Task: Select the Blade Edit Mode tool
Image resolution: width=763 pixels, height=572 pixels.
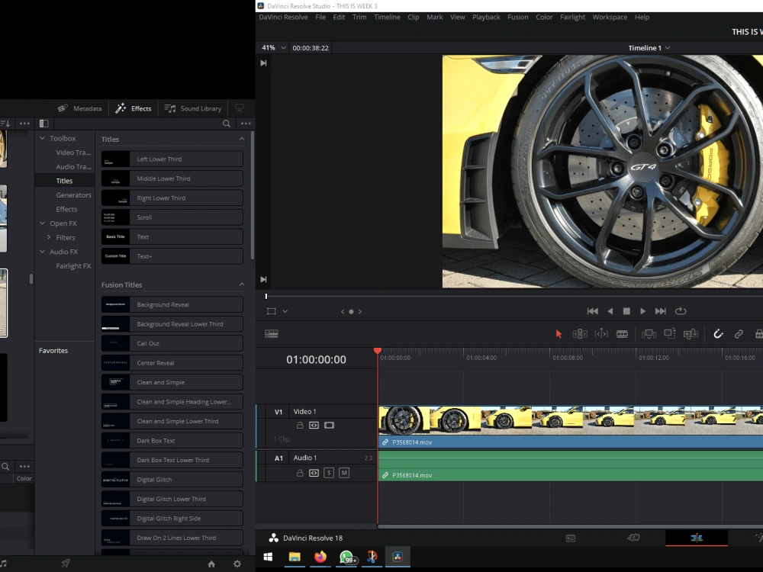Action: tap(622, 334)
